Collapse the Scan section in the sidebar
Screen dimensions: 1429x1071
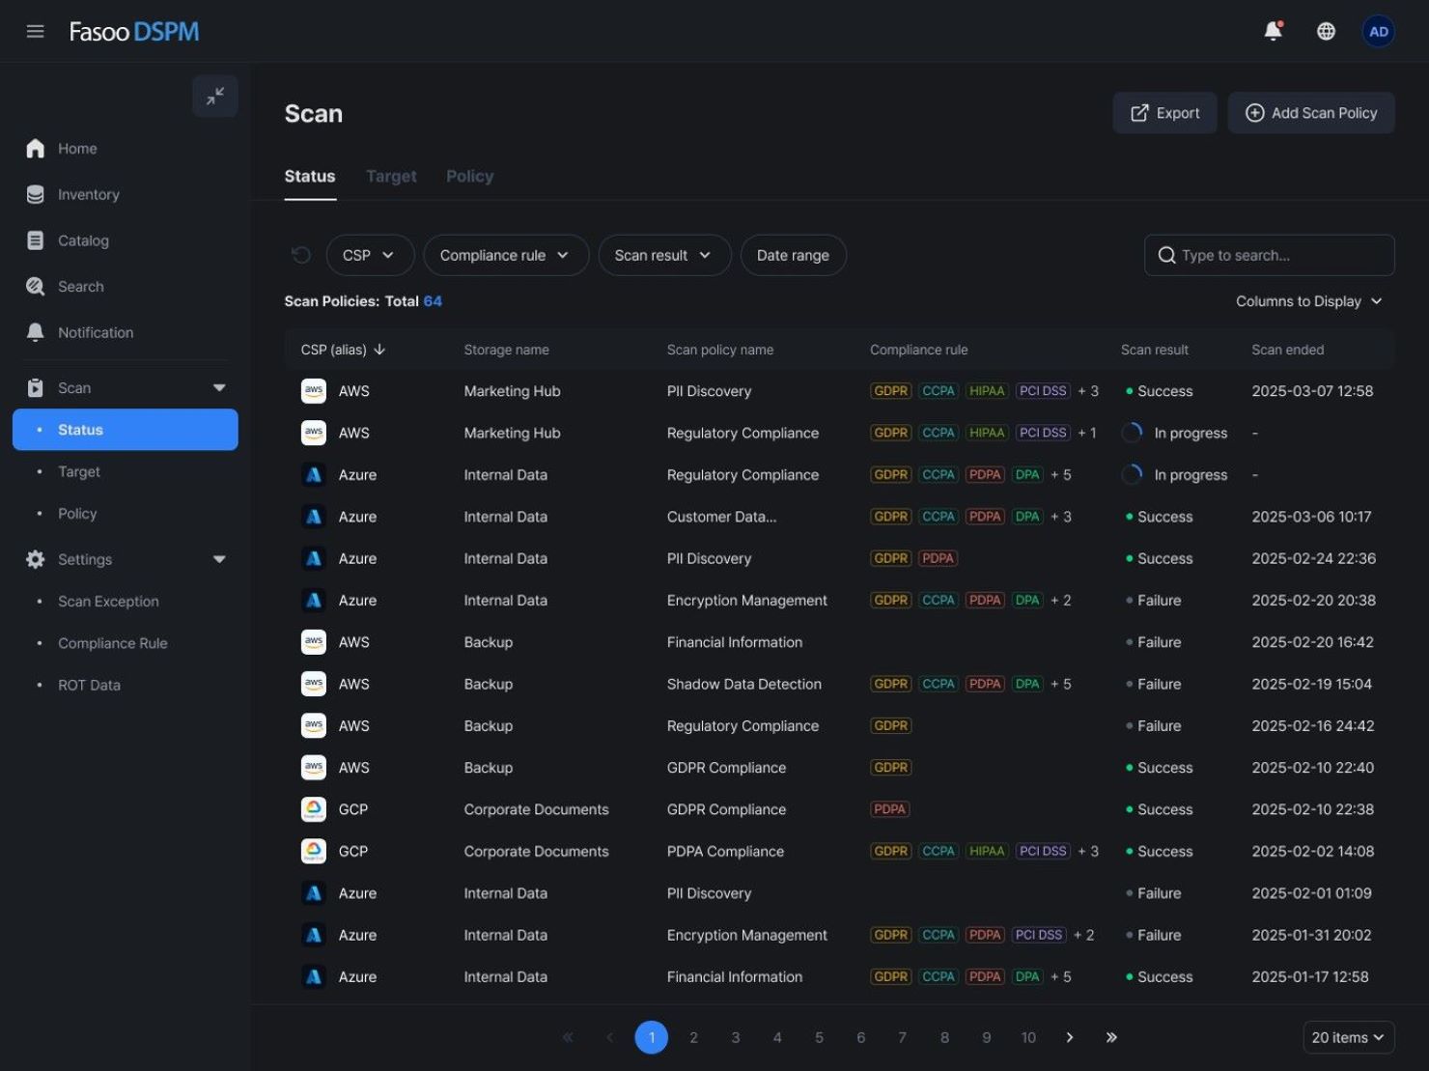point(219,387)
